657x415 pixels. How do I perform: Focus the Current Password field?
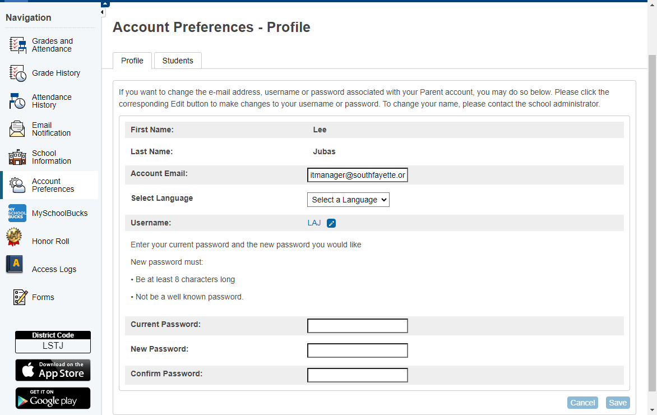coord(358,326)
